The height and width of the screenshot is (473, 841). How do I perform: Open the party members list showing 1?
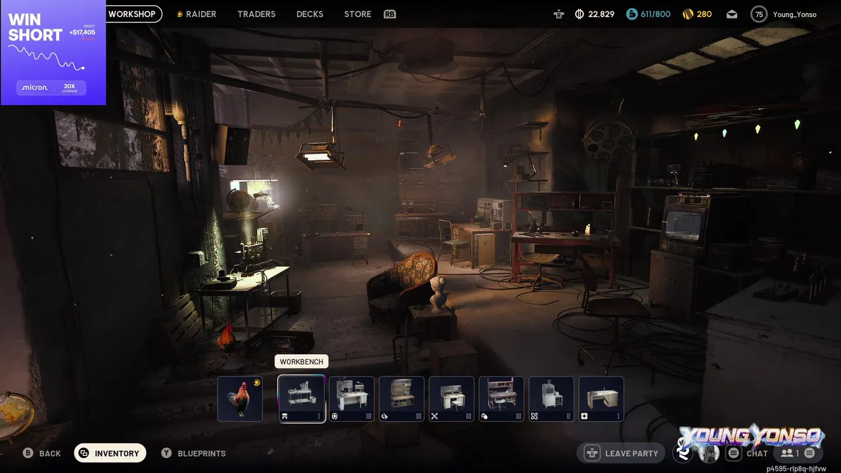click(x=798, y=453)
